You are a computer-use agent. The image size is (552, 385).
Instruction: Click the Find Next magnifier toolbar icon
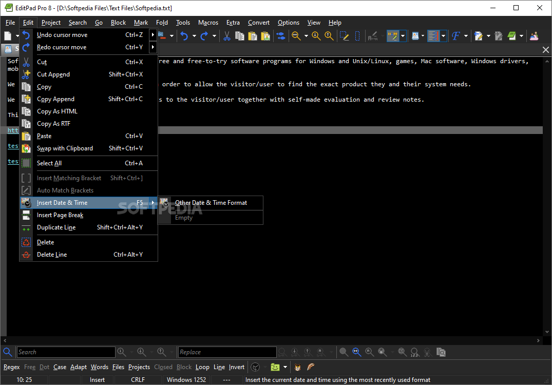(316, 36)
